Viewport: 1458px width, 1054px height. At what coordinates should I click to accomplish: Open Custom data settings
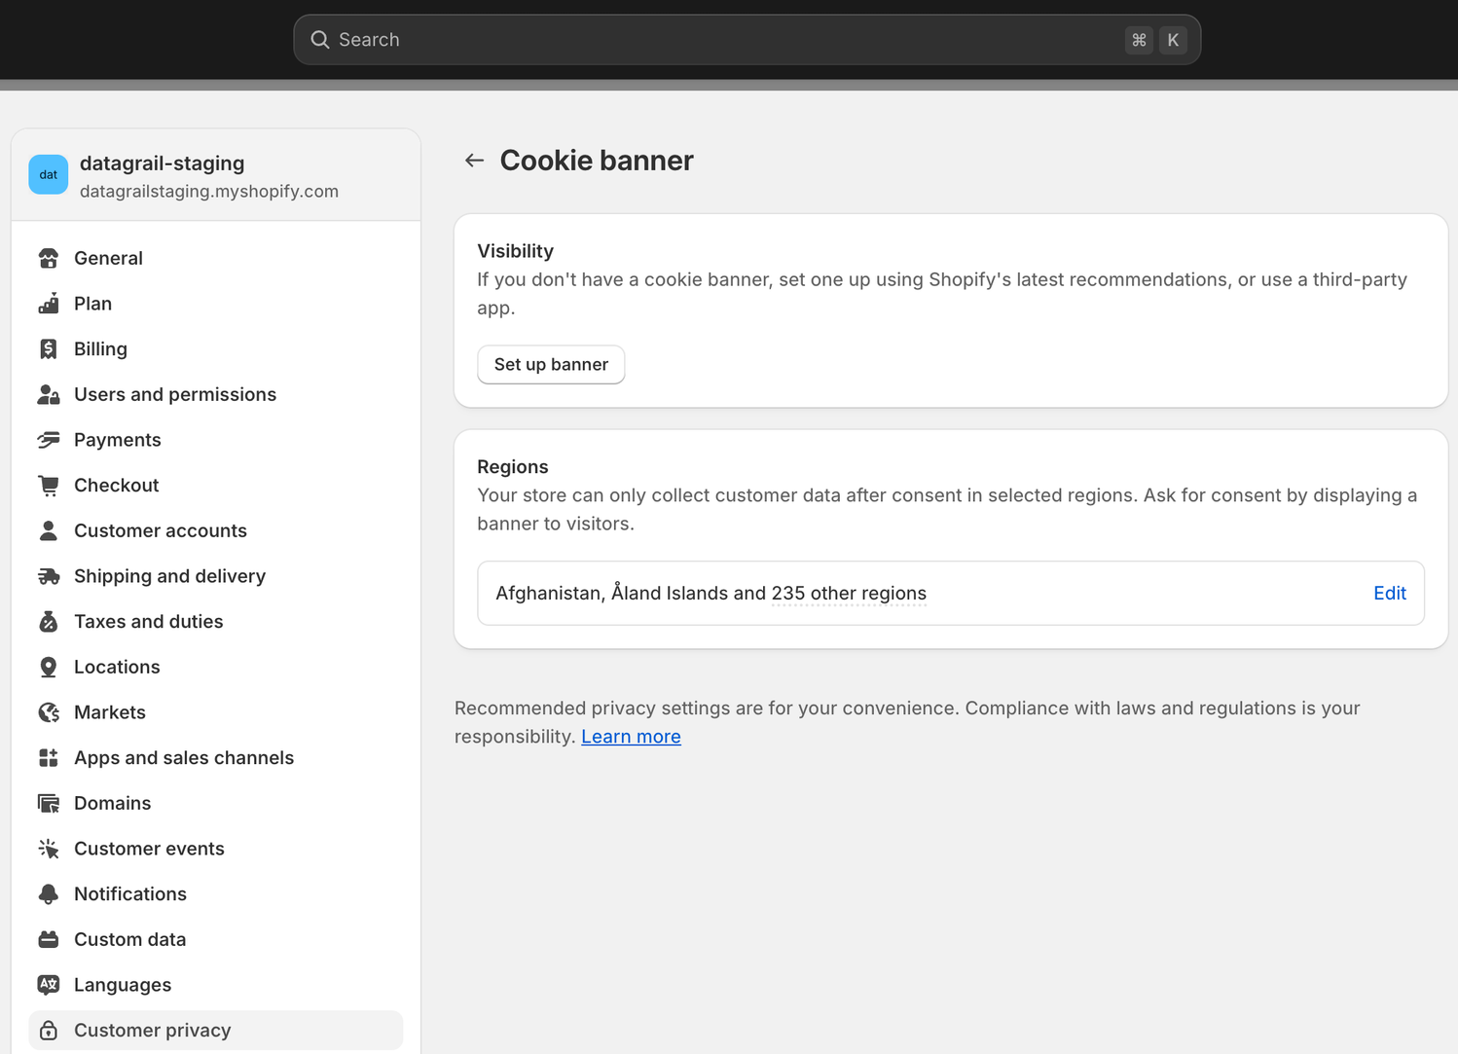(x=216, y=939)
